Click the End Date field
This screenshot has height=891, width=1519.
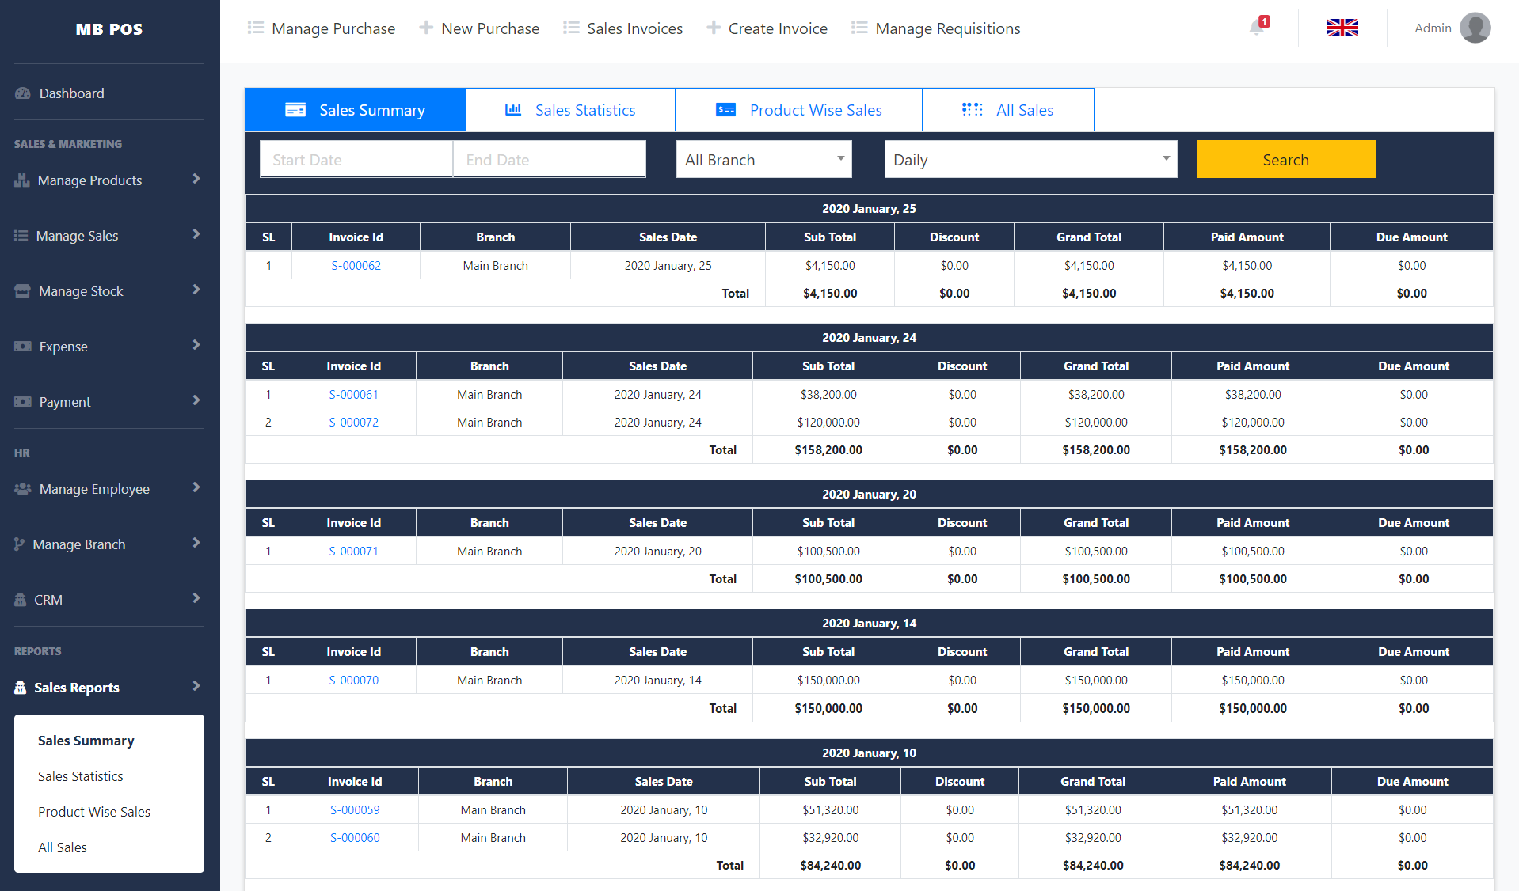pyautogui.click(x=550, y=159)
